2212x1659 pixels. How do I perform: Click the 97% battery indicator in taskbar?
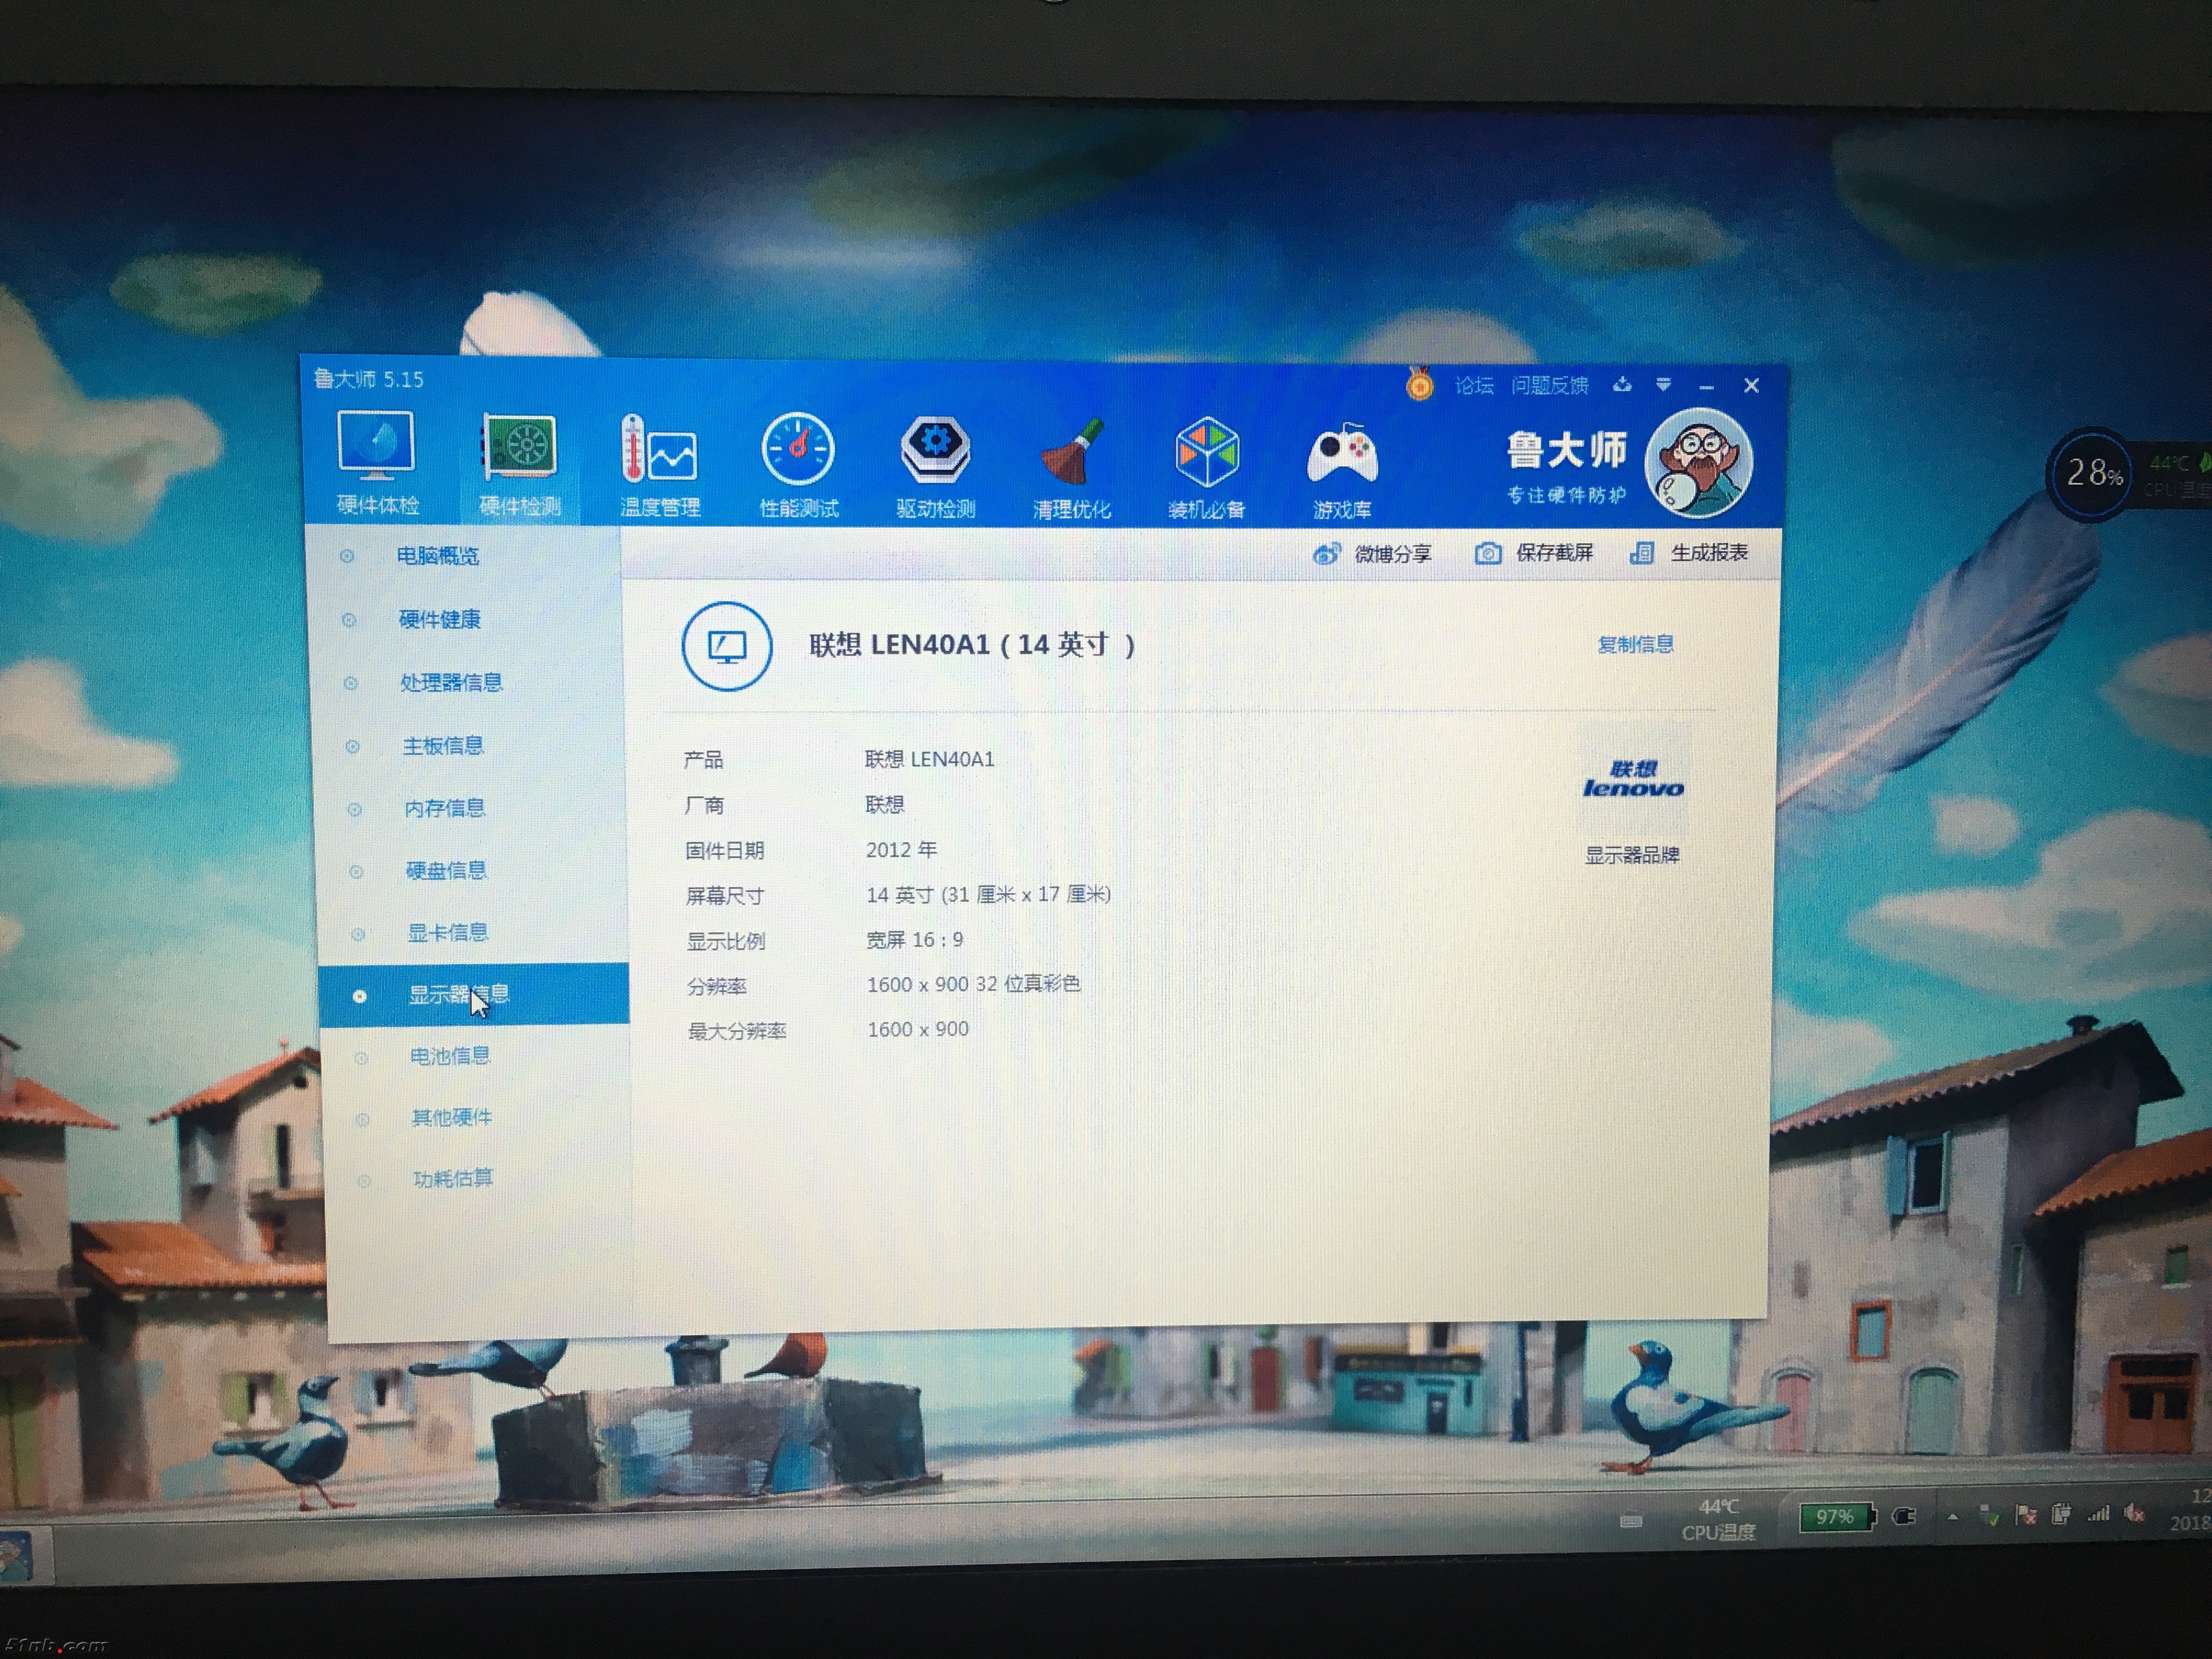1837,1517
